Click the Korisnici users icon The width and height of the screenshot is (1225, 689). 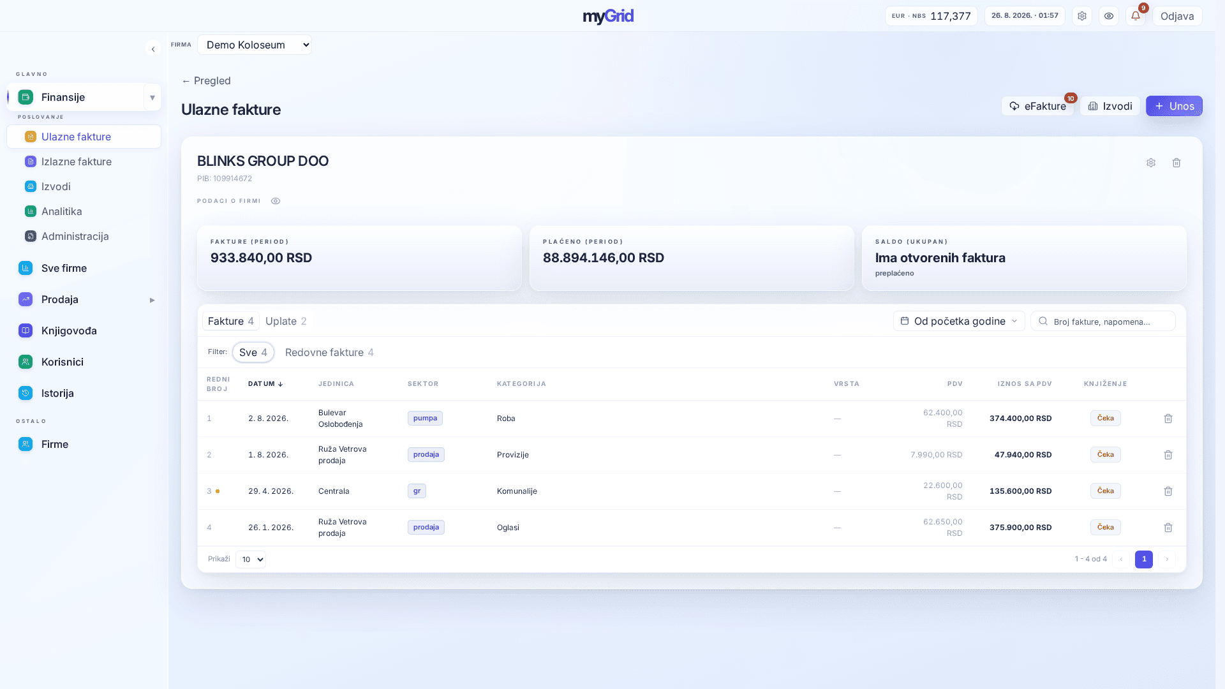(26, 362)
